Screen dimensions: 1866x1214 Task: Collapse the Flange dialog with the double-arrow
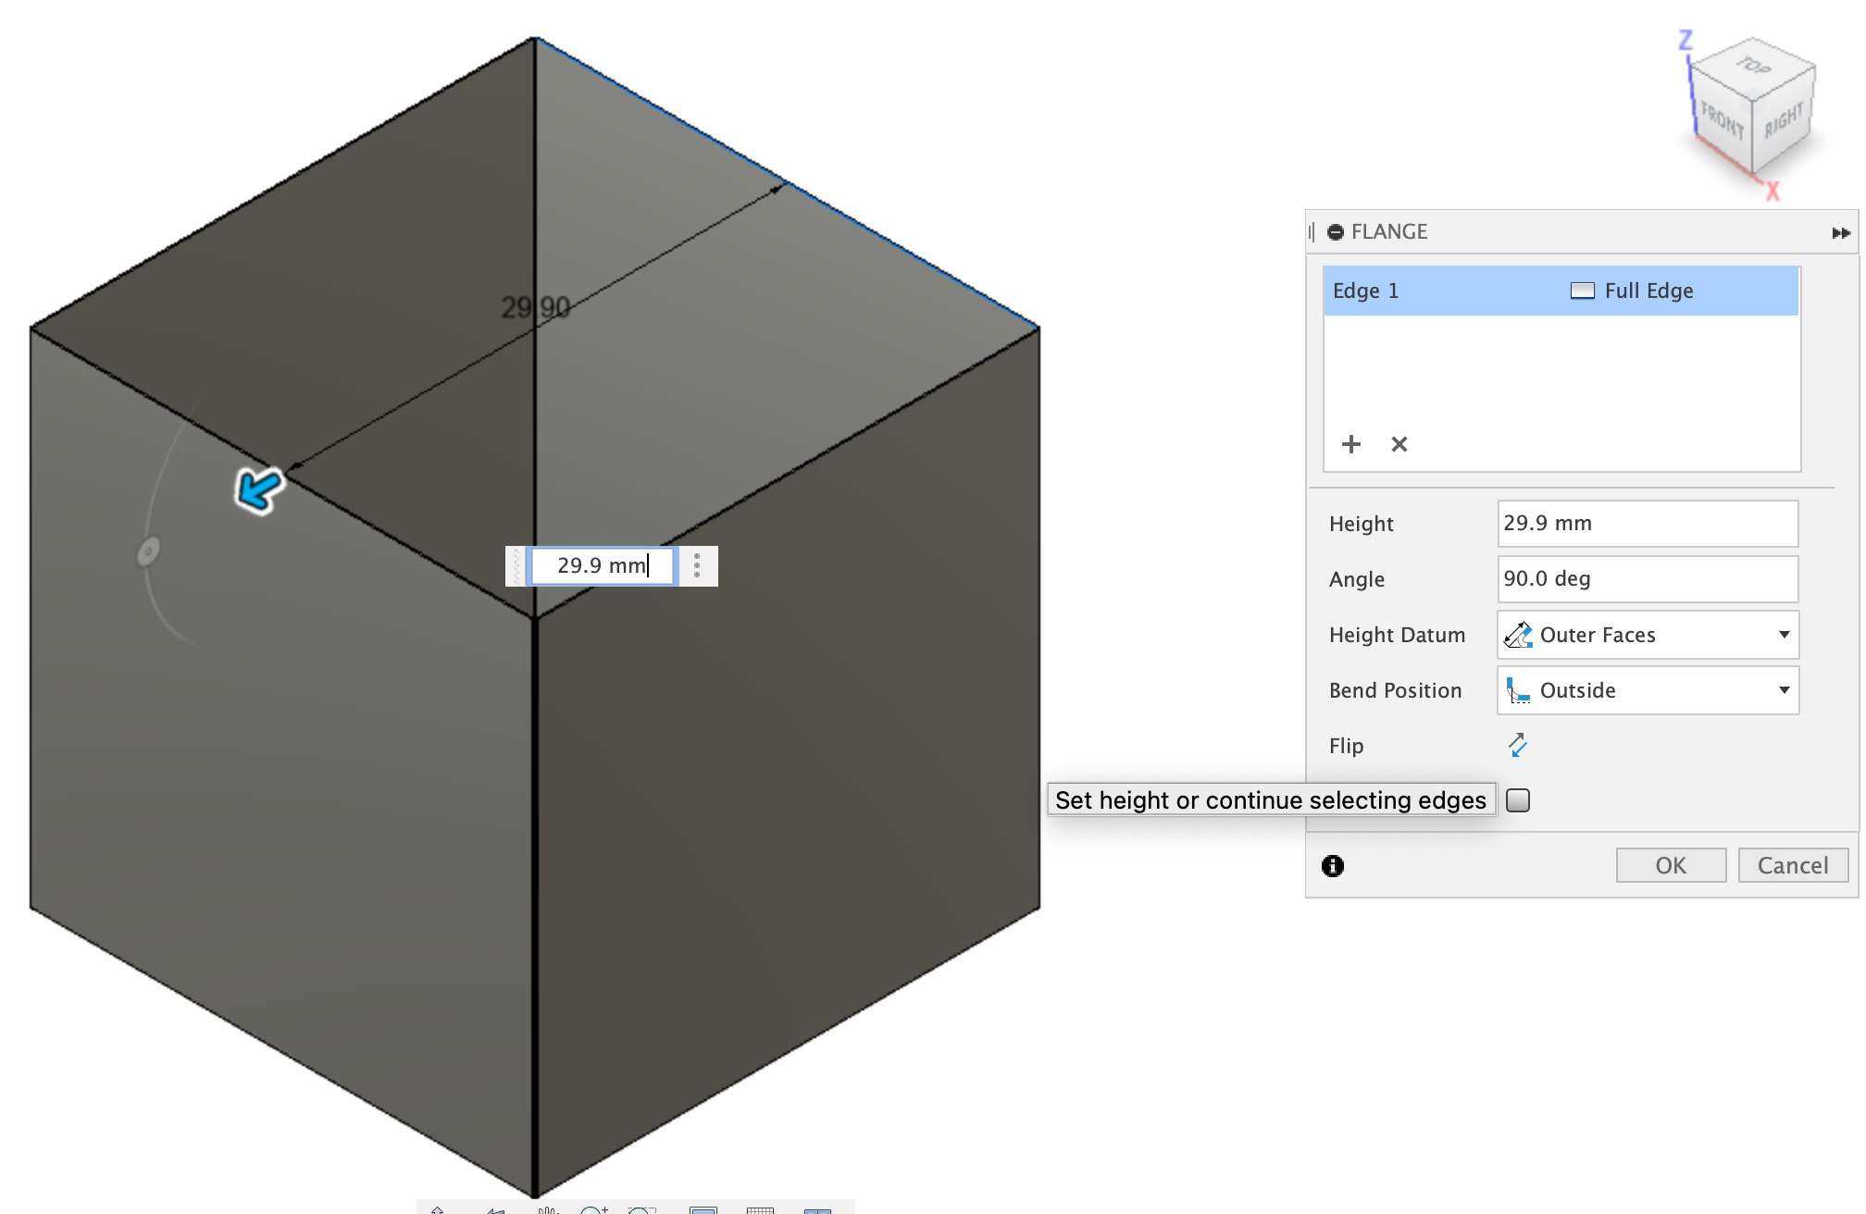click(x=1840, y=232)
